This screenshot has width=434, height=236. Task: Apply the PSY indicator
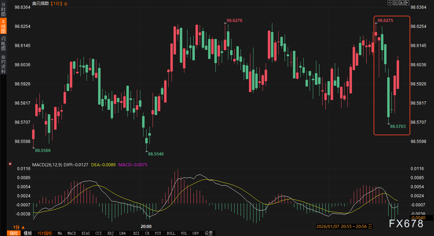tap(158, 233)
